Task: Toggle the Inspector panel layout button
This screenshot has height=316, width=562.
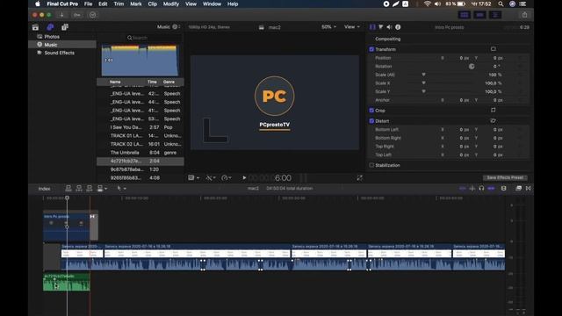Action: click(495, 15)
